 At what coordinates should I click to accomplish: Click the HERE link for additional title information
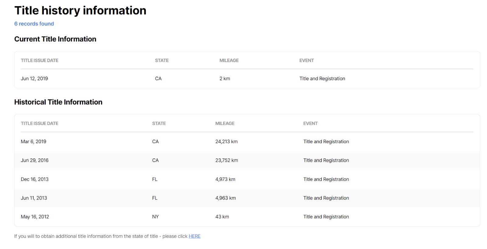pos(194,236)
